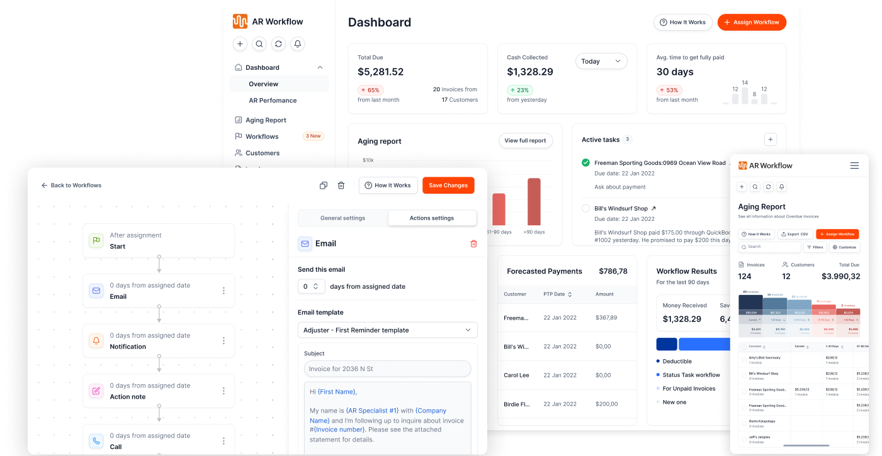Open the Email template dropdown
This screenshot has height=456, width=882.
387,330
